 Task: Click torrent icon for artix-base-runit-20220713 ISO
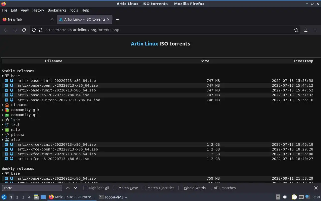[x=7, y=90]
